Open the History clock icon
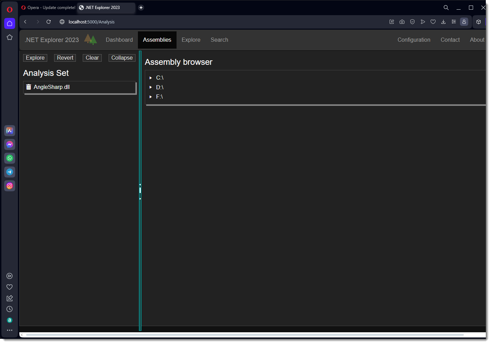This screenshot has width=491, height=344. [10, 309]
